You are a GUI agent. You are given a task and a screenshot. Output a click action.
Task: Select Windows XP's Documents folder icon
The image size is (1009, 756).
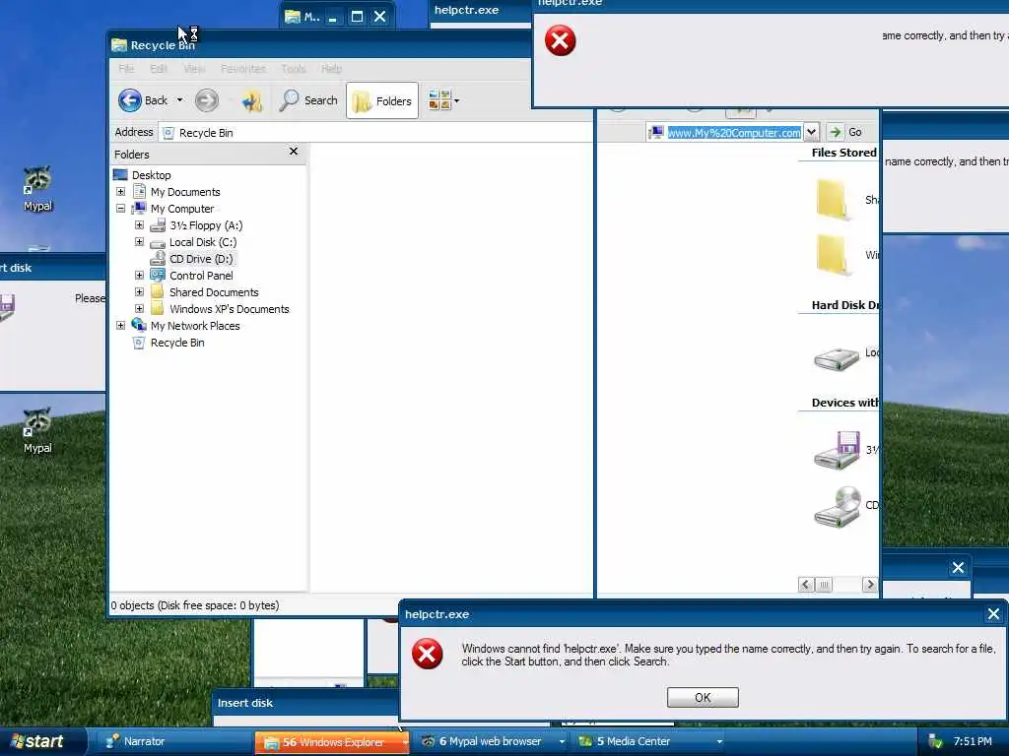[158, 308]
